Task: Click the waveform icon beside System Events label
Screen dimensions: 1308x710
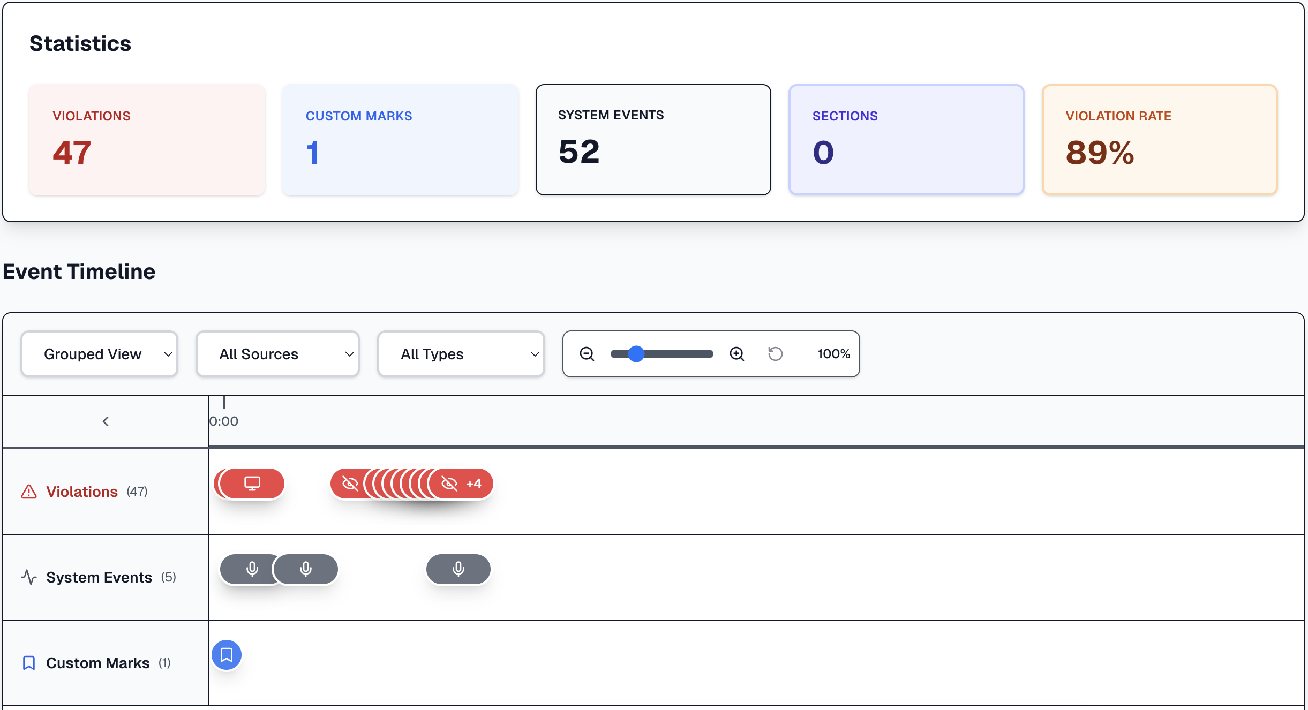Action: 29,577
